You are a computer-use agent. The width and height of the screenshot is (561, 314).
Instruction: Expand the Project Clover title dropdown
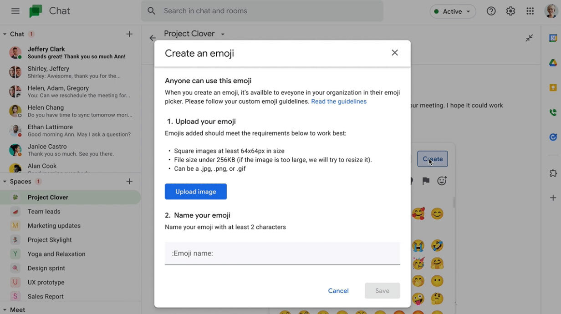pos(223,34)
